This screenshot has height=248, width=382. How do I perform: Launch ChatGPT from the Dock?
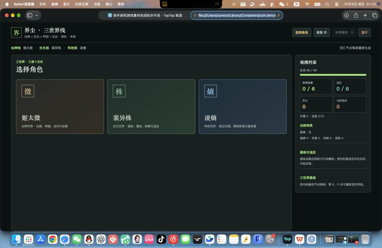pyautogui.click(x=101, y=239)
